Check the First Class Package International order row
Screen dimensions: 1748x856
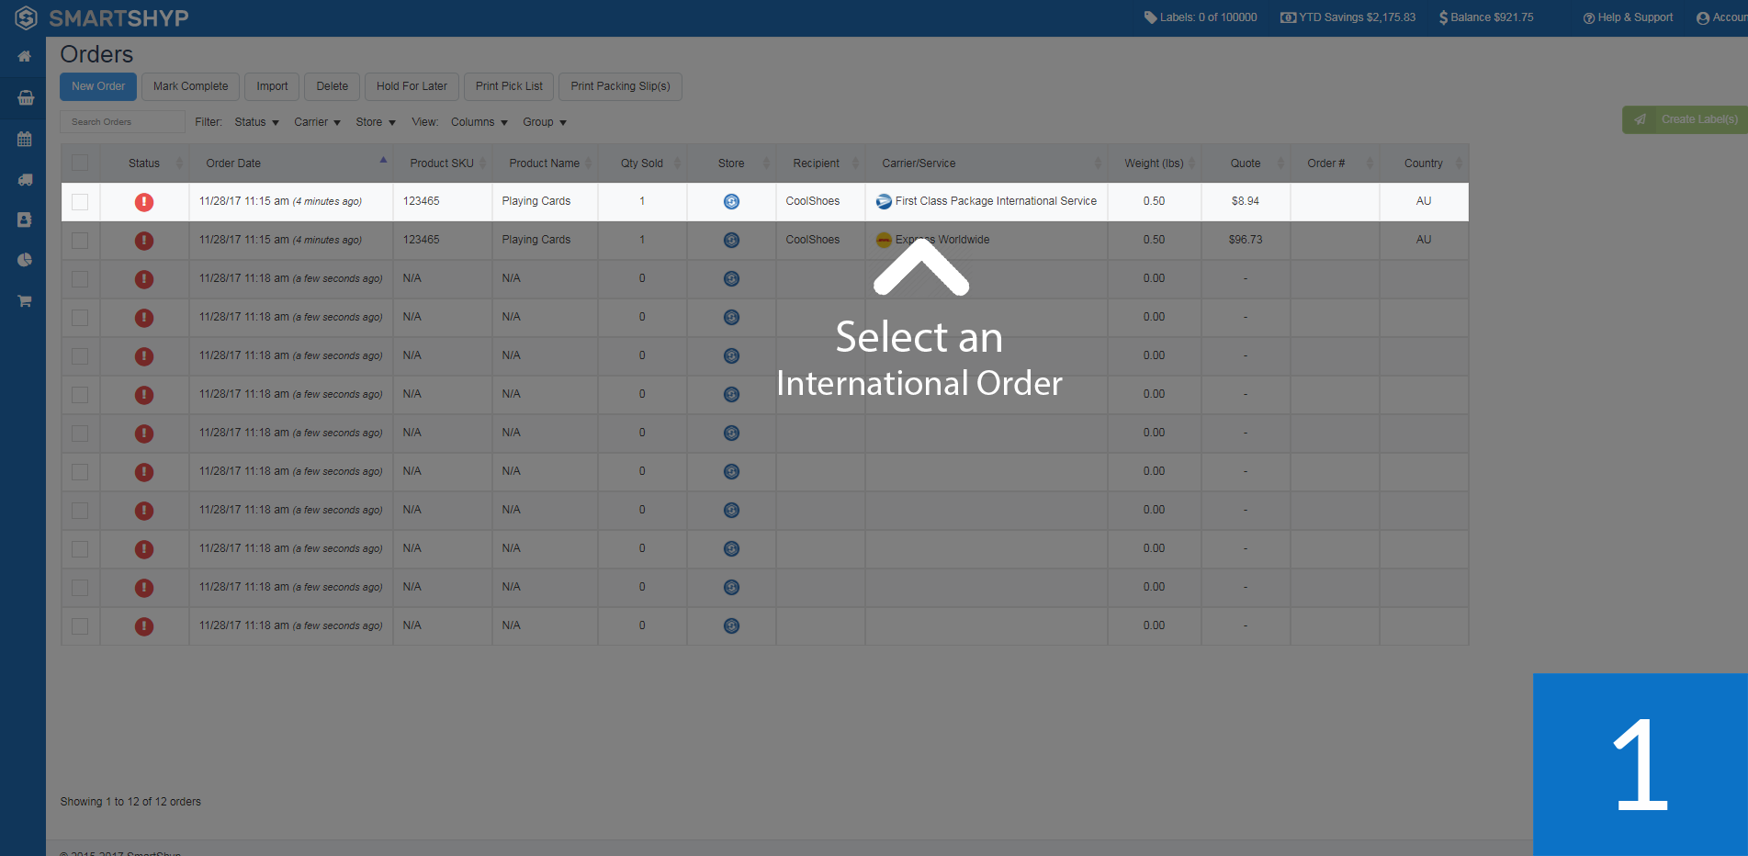pos(80,202)
